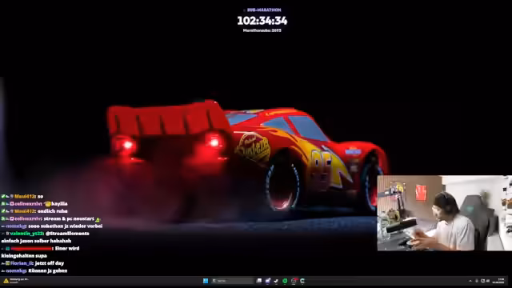Click username valentin_yt22 in chat
The image size is (512, 288).
(26, 234)
